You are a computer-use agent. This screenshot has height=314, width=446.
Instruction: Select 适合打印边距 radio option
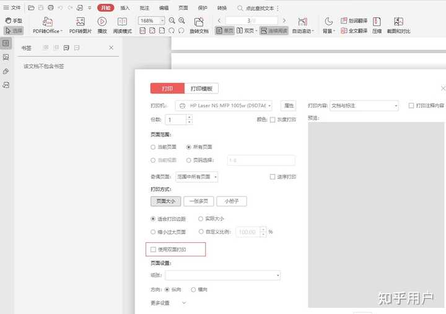pyautogui.click(x=153, y=219)
